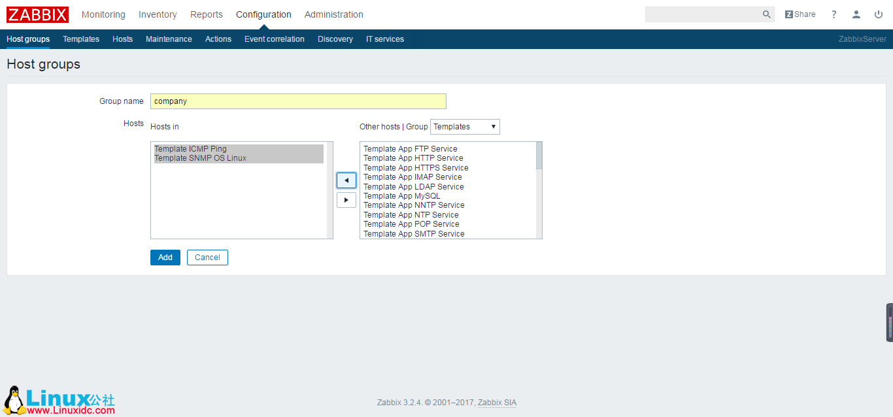Click the ZABBIX logo
Screen dimensions: 893x417
tap(37, 14)
